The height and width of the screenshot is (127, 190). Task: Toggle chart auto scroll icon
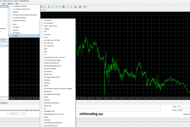pyautogui.click(x=68, y=7)
